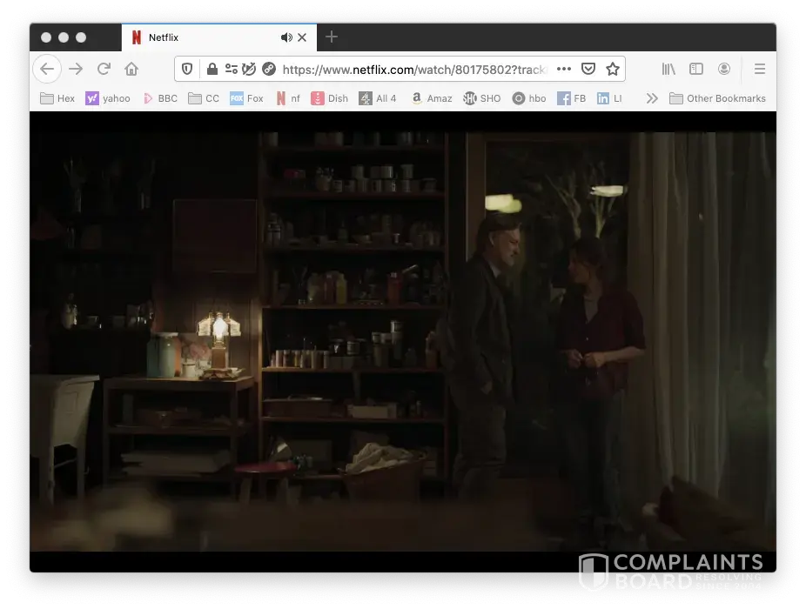Expand the hidden bookmarks overflow chevron
Screen dimensions: 806x609
651,98
